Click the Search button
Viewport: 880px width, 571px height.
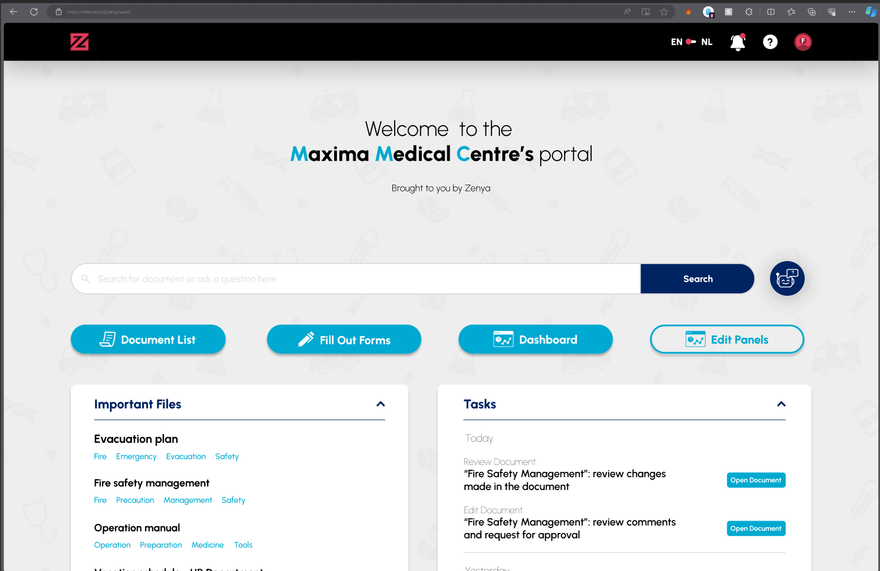tap(698, 279)
